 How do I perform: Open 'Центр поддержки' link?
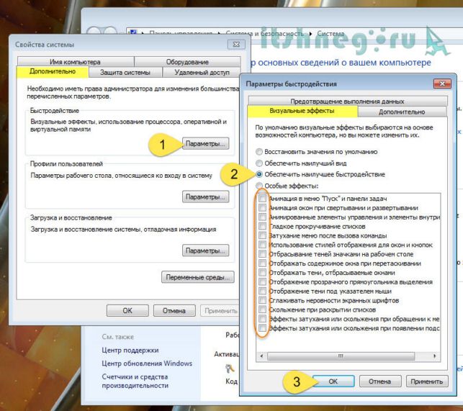[130, 350]
